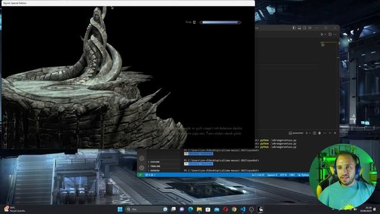
Task: Launch Google Chrome from taskbar
Action: [x=234, y=209]
